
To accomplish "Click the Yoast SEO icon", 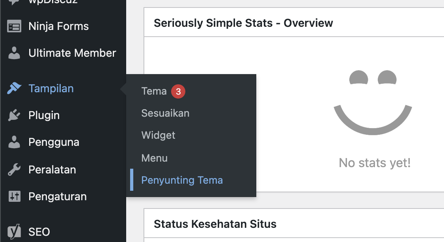I will (15, 232).
